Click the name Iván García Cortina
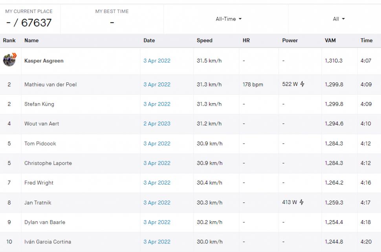The height and width of the screenshot is (252, 381). coord(48,242)
